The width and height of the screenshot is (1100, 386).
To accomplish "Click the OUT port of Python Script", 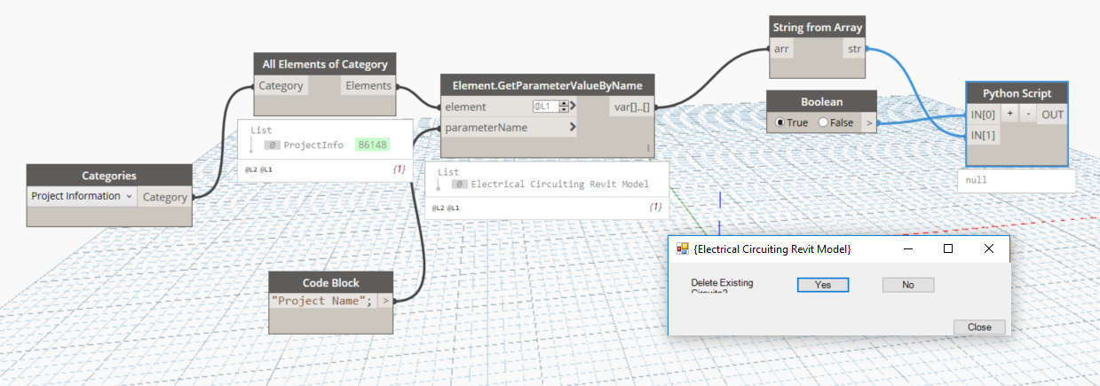I will click(1052, 114).
